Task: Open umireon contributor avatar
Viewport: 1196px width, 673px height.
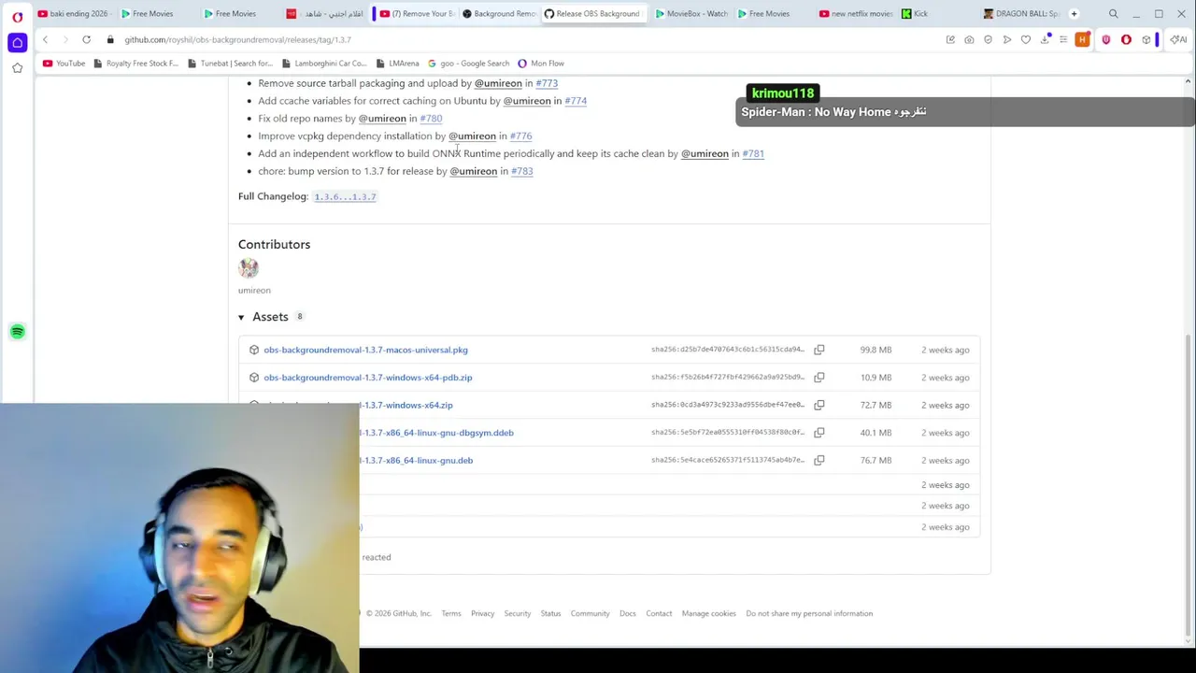Action: point(249,268)
